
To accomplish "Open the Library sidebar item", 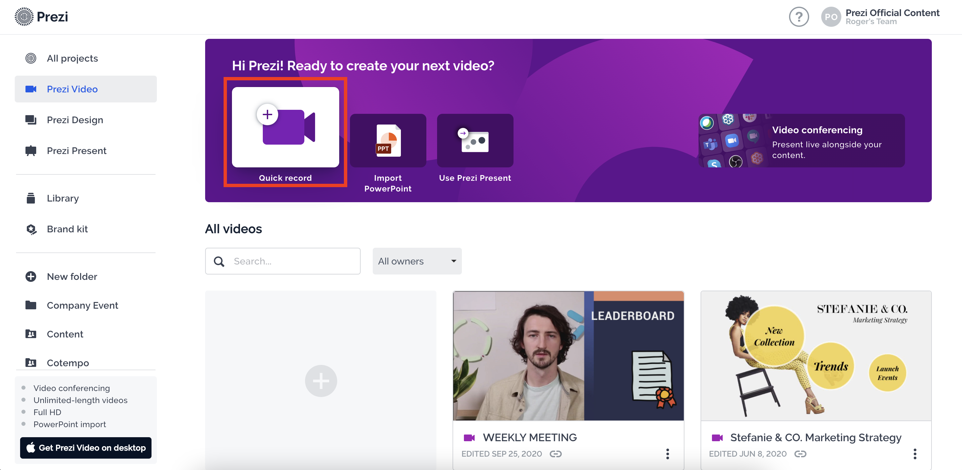I will (x=62, y=198).
